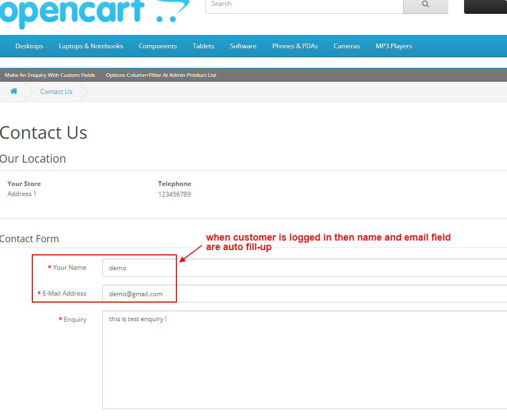Viewport: 507px width, 417px height.
Task: Open the Cameras category
Action: 346,46
